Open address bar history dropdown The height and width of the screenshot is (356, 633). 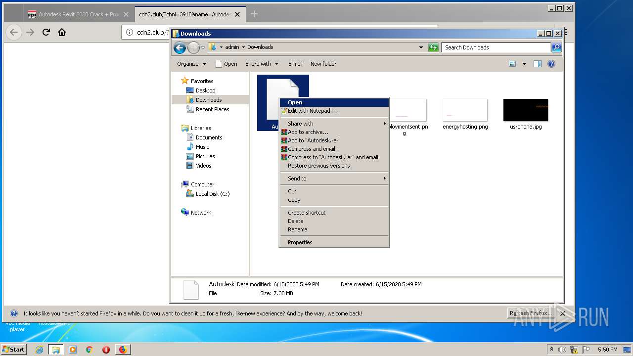(x=421, y=47)
